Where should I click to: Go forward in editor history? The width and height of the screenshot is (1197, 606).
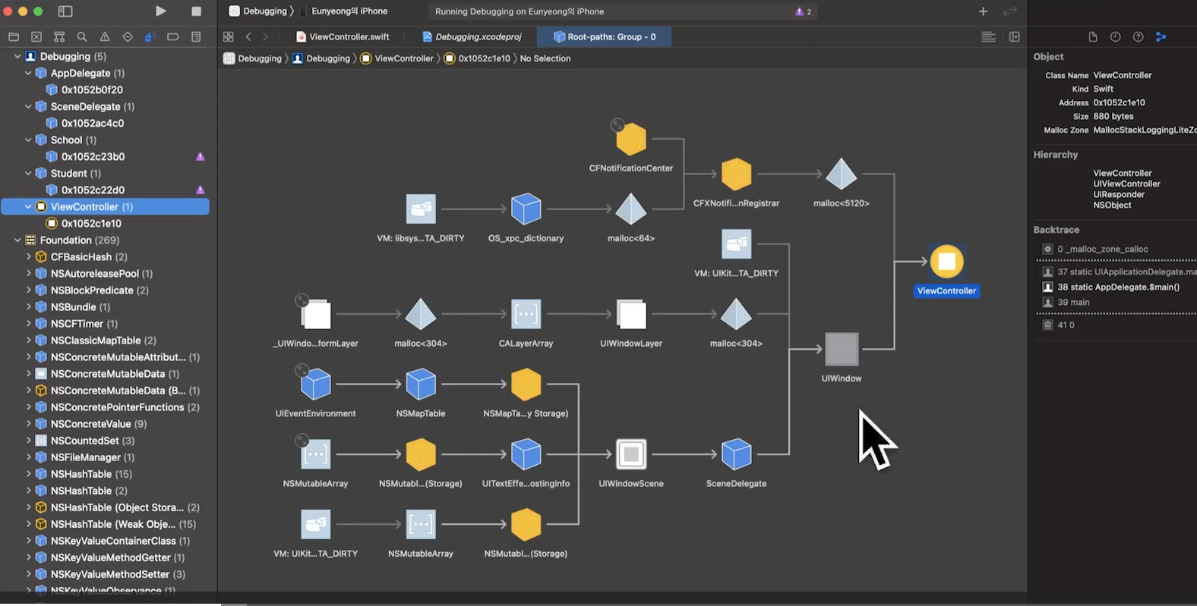tap(265, 36)
